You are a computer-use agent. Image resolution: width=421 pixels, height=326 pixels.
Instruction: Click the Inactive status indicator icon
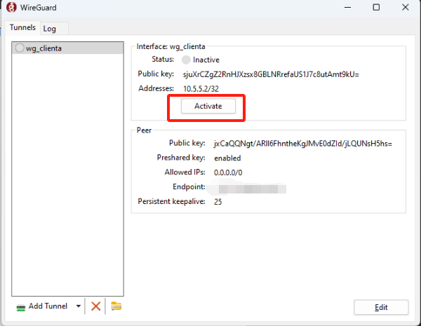pyautogui.click(x=186, y=60)
